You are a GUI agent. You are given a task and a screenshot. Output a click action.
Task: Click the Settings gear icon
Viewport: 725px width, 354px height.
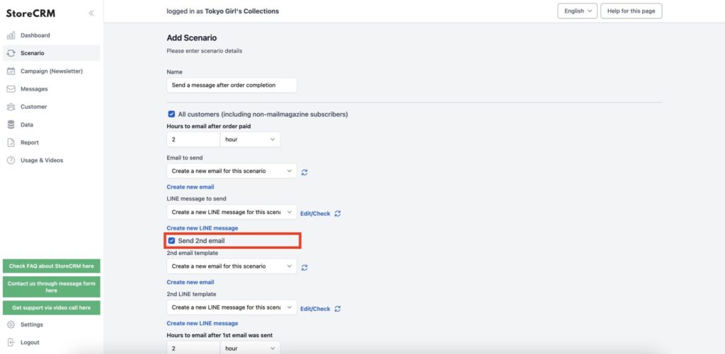[x=11, y=324]
